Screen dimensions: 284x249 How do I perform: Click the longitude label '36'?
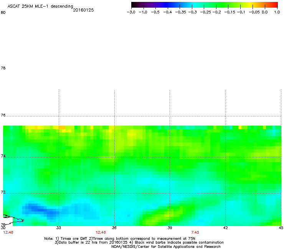pos(114,228)
